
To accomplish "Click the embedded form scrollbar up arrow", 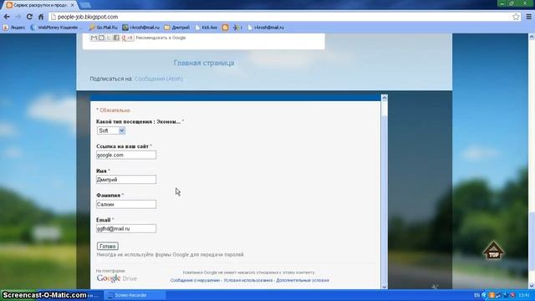I will click(x=385, y=98).
